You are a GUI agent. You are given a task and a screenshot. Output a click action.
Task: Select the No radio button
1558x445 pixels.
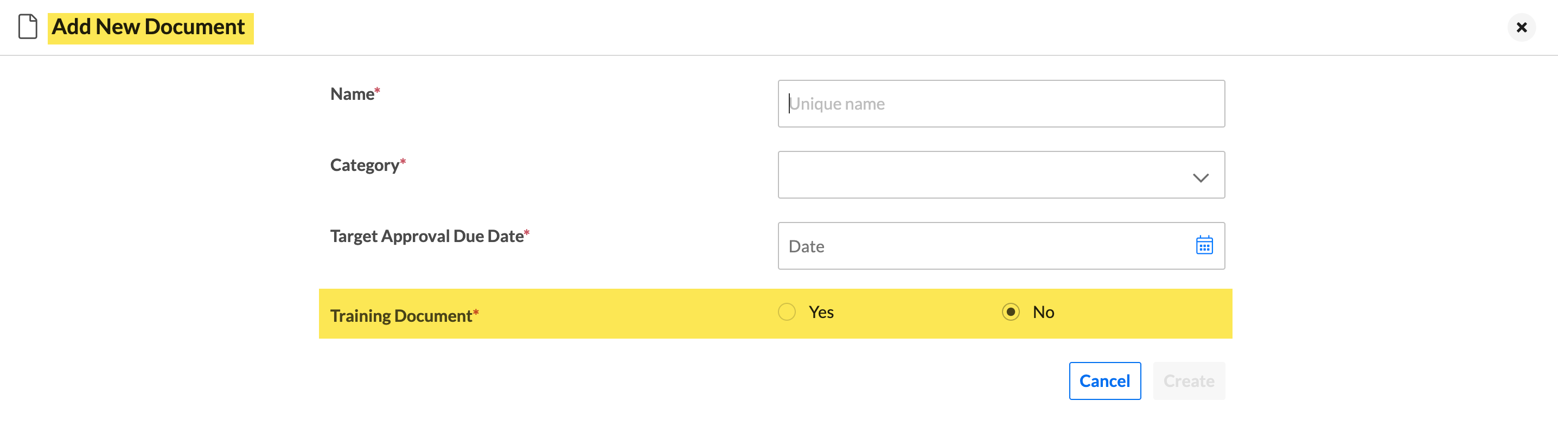(x=1011, y=312)
